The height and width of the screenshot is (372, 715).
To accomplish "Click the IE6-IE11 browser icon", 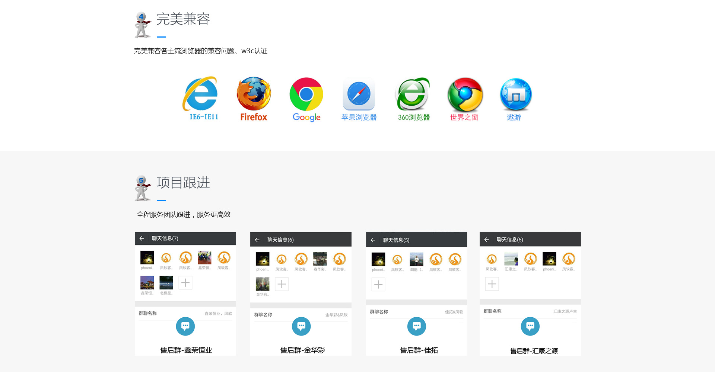I will (201, 94).
